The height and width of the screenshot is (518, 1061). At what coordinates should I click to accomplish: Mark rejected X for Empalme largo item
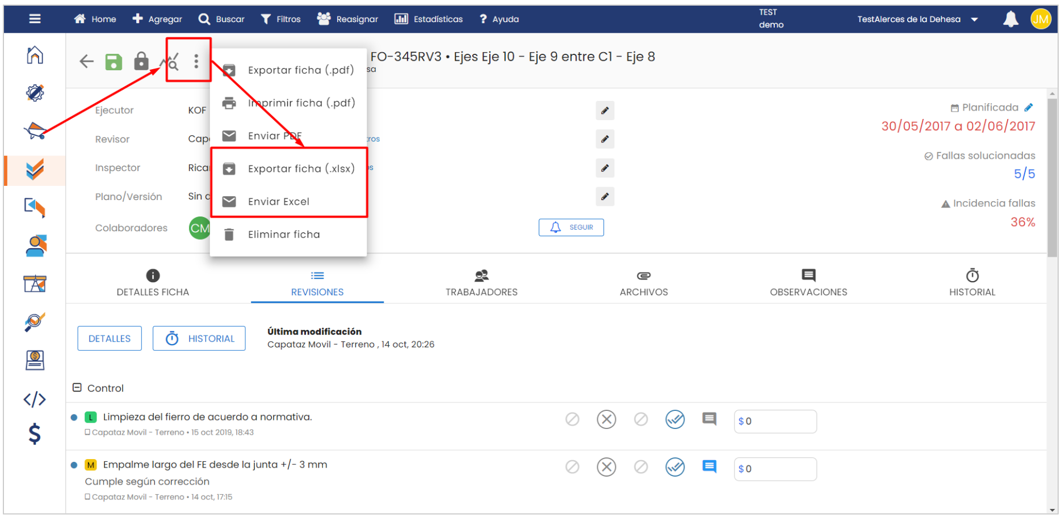(x=606, y=467)
